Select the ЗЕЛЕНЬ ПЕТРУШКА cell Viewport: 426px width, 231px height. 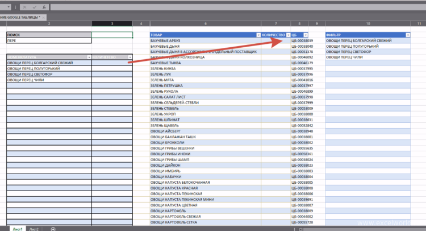pos(206,86)
